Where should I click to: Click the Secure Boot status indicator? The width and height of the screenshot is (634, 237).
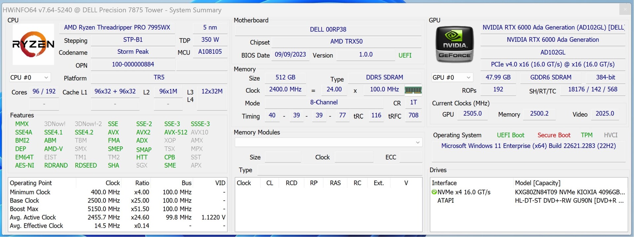554,135
